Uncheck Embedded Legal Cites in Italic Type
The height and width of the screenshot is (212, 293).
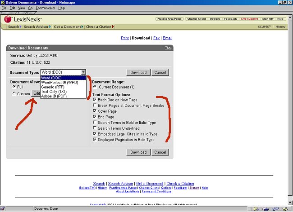coord(95,134)
